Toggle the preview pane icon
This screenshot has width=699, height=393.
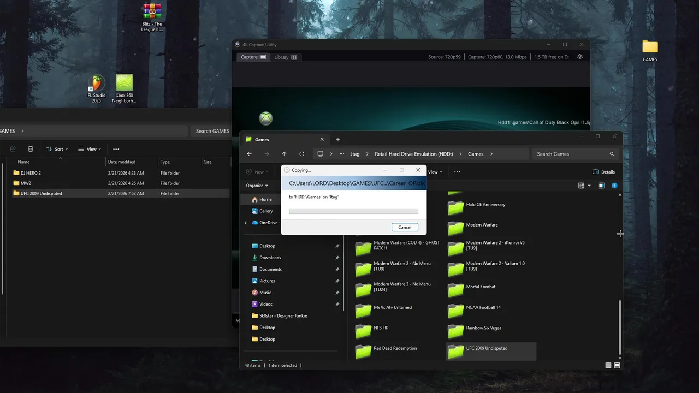(x=601, y=186)
